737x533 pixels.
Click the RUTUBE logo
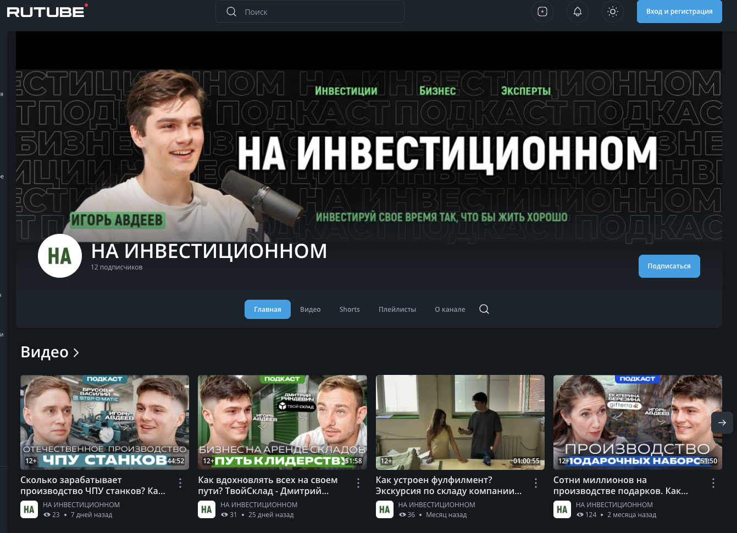click(46, 12)
